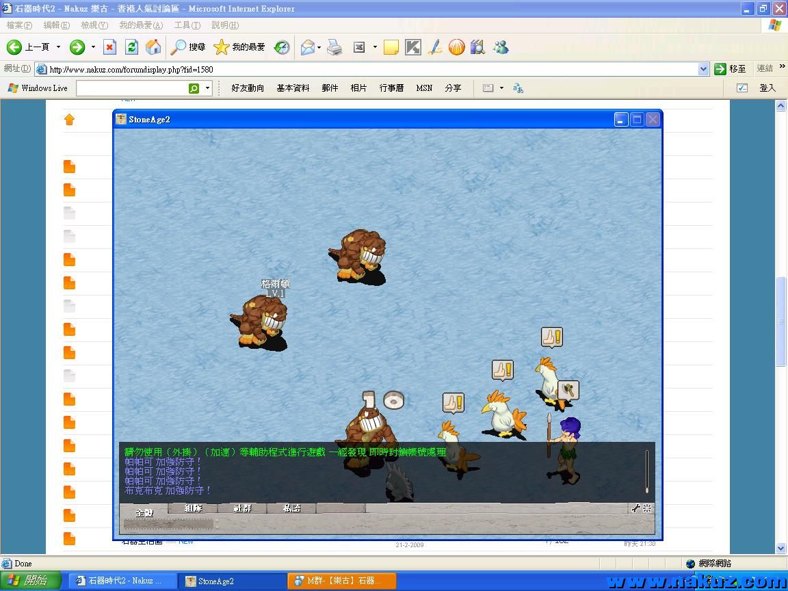Open 行事曆 in Windows Live toolbar
The image size is (788, 591).
tap(391, 88)
